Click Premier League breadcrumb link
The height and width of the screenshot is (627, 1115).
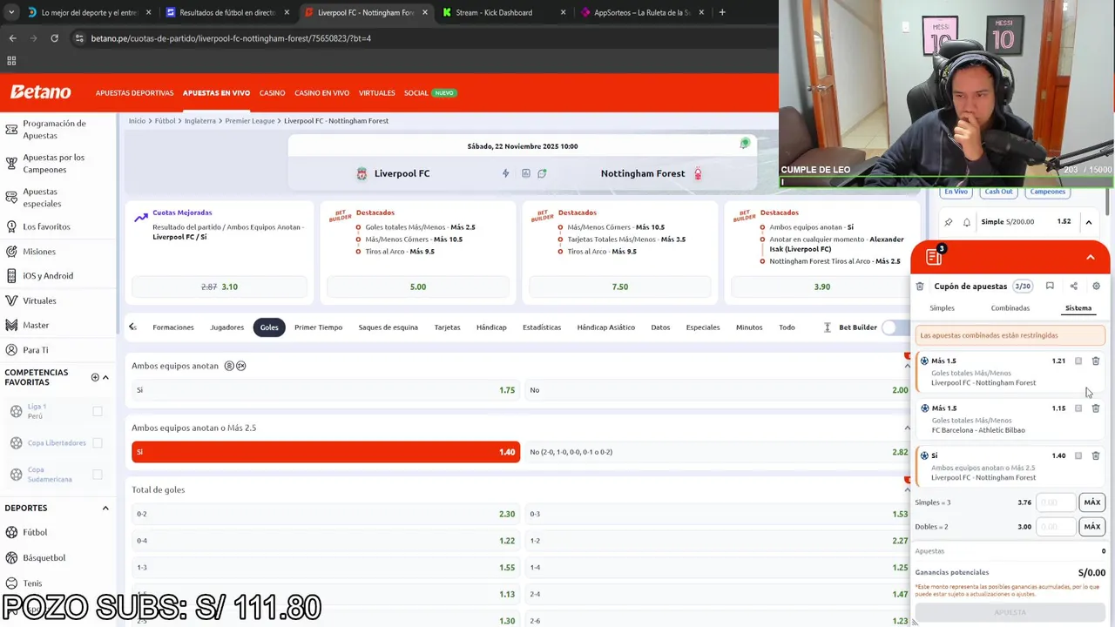[x=250, y=121]
